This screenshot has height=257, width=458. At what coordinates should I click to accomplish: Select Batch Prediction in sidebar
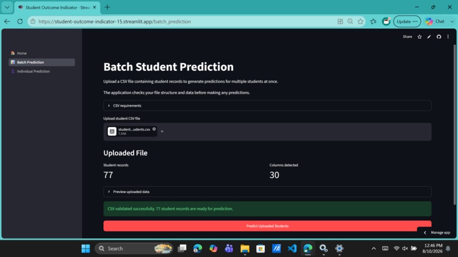(x=42, y=62)
